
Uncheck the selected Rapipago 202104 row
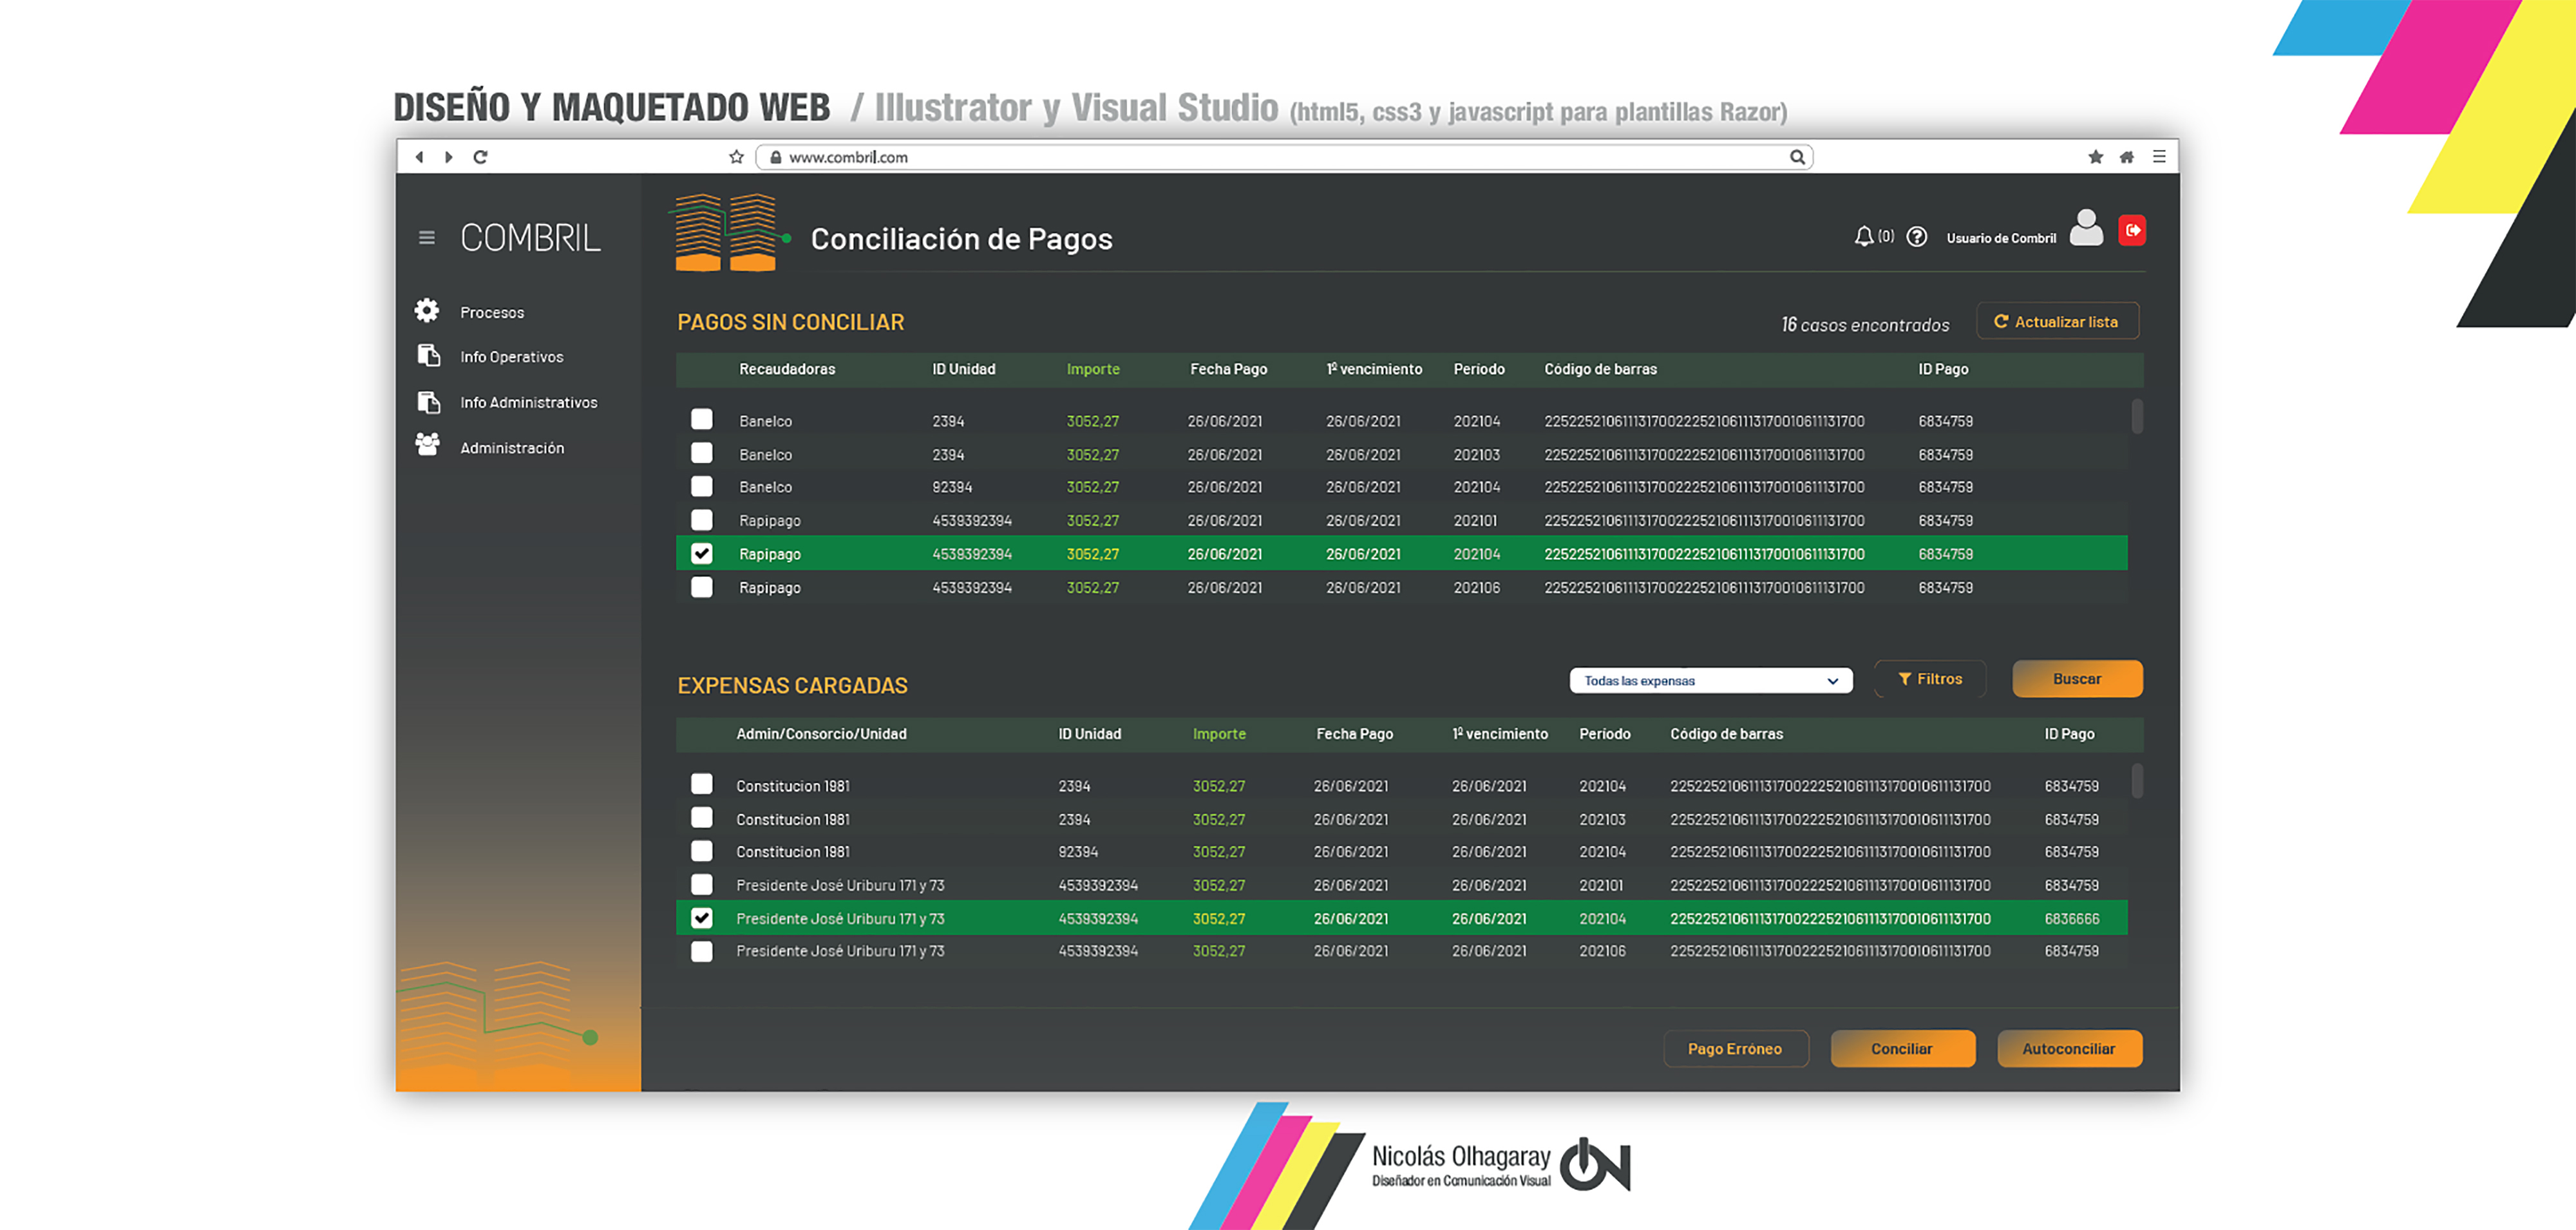702,553
